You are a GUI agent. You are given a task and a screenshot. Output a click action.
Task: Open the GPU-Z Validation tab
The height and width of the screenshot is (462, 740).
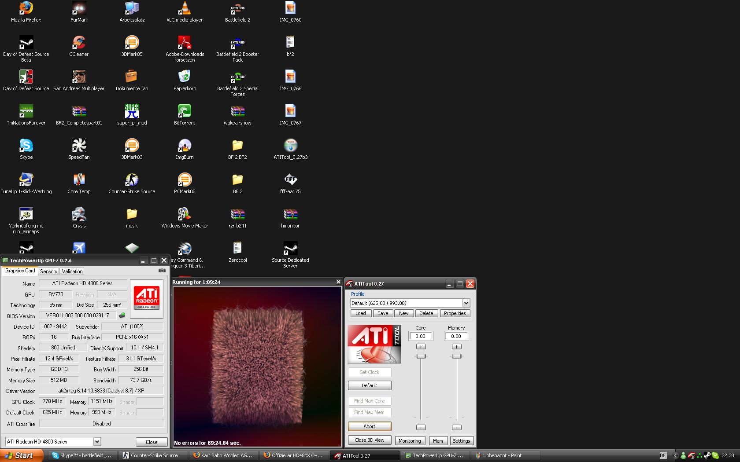coord(72,271)
